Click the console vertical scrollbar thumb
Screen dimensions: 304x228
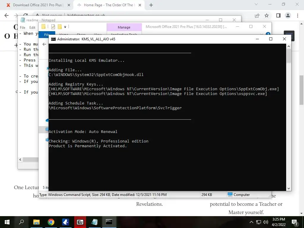[289, 56]
